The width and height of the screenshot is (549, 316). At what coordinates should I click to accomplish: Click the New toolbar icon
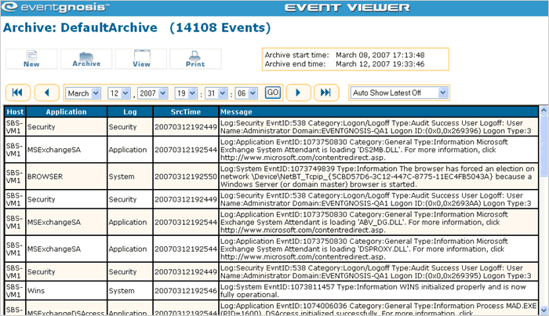pyautogui.click(x=31, y=59)
